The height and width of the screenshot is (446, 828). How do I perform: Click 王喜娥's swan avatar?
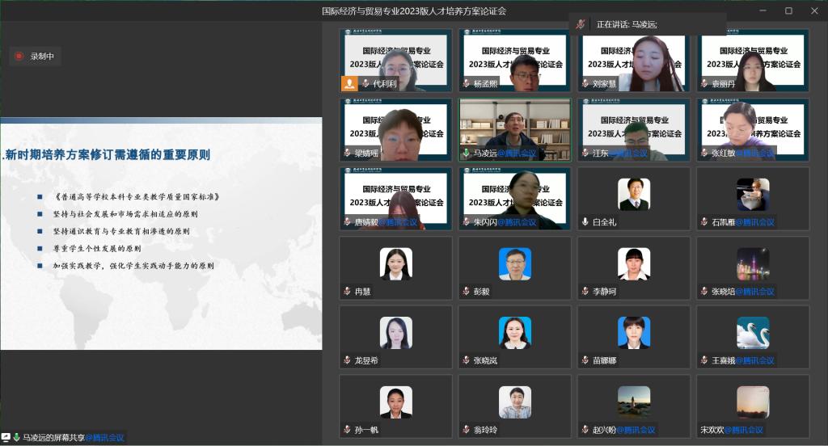point(752,333)
